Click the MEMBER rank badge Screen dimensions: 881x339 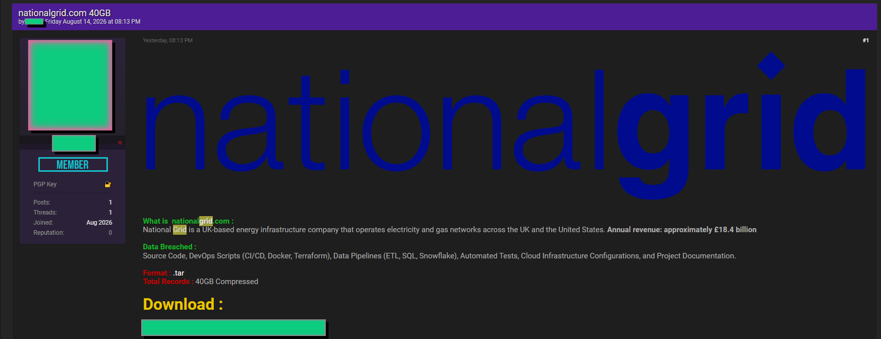(x=73, y=165)
